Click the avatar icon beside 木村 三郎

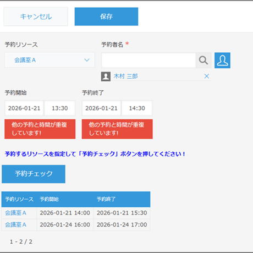106,76
